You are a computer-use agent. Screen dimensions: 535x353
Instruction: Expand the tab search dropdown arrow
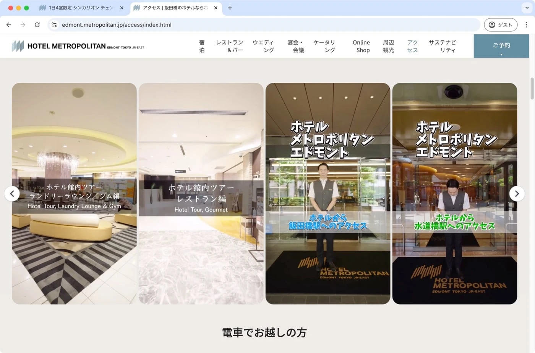click(x=527, y=8)
